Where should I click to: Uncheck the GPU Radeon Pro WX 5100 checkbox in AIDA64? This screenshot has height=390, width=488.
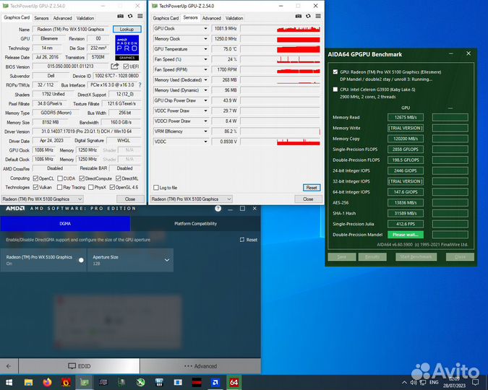click(x=335, y=71)
